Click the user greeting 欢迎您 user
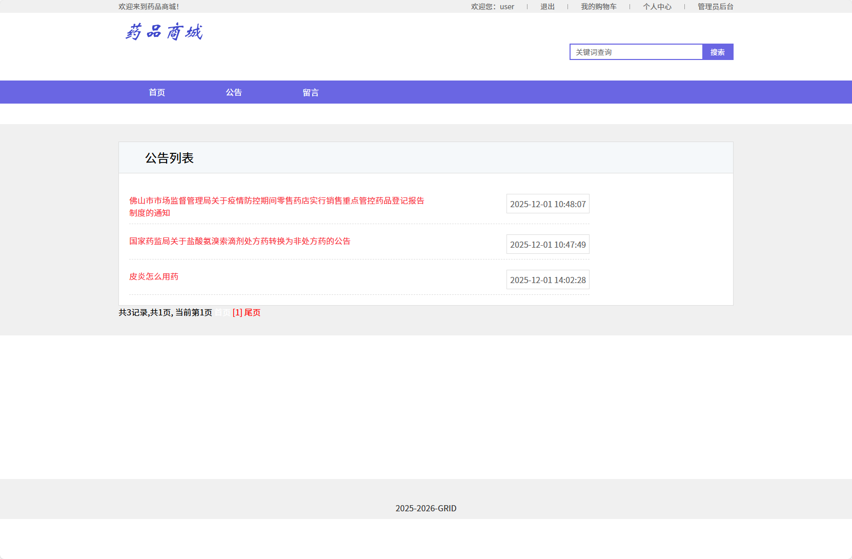This screenshot has width=852, height=559. tap(493, 6)
